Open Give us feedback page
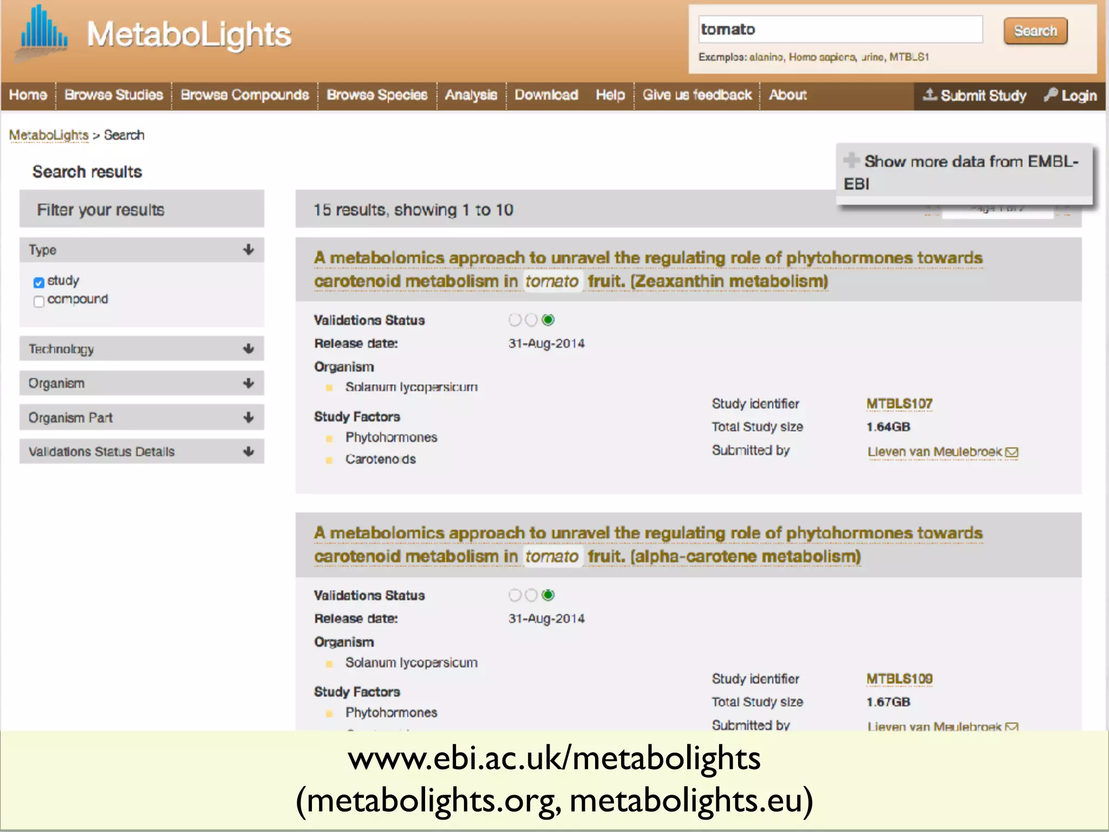The width and height of the screenshot is (1109, 832). (697, 95)
